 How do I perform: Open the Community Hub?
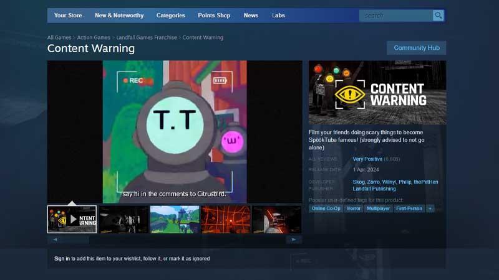click(x=416, y=48)
